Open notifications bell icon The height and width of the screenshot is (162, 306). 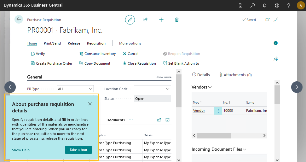tap(265, 5)
